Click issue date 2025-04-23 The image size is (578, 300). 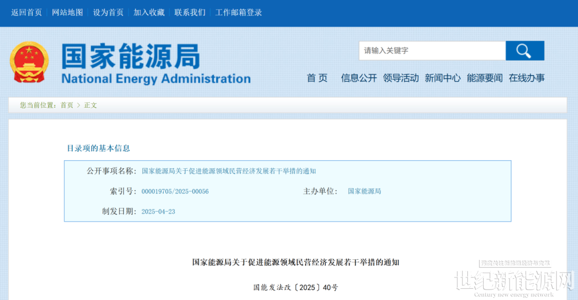158,212
